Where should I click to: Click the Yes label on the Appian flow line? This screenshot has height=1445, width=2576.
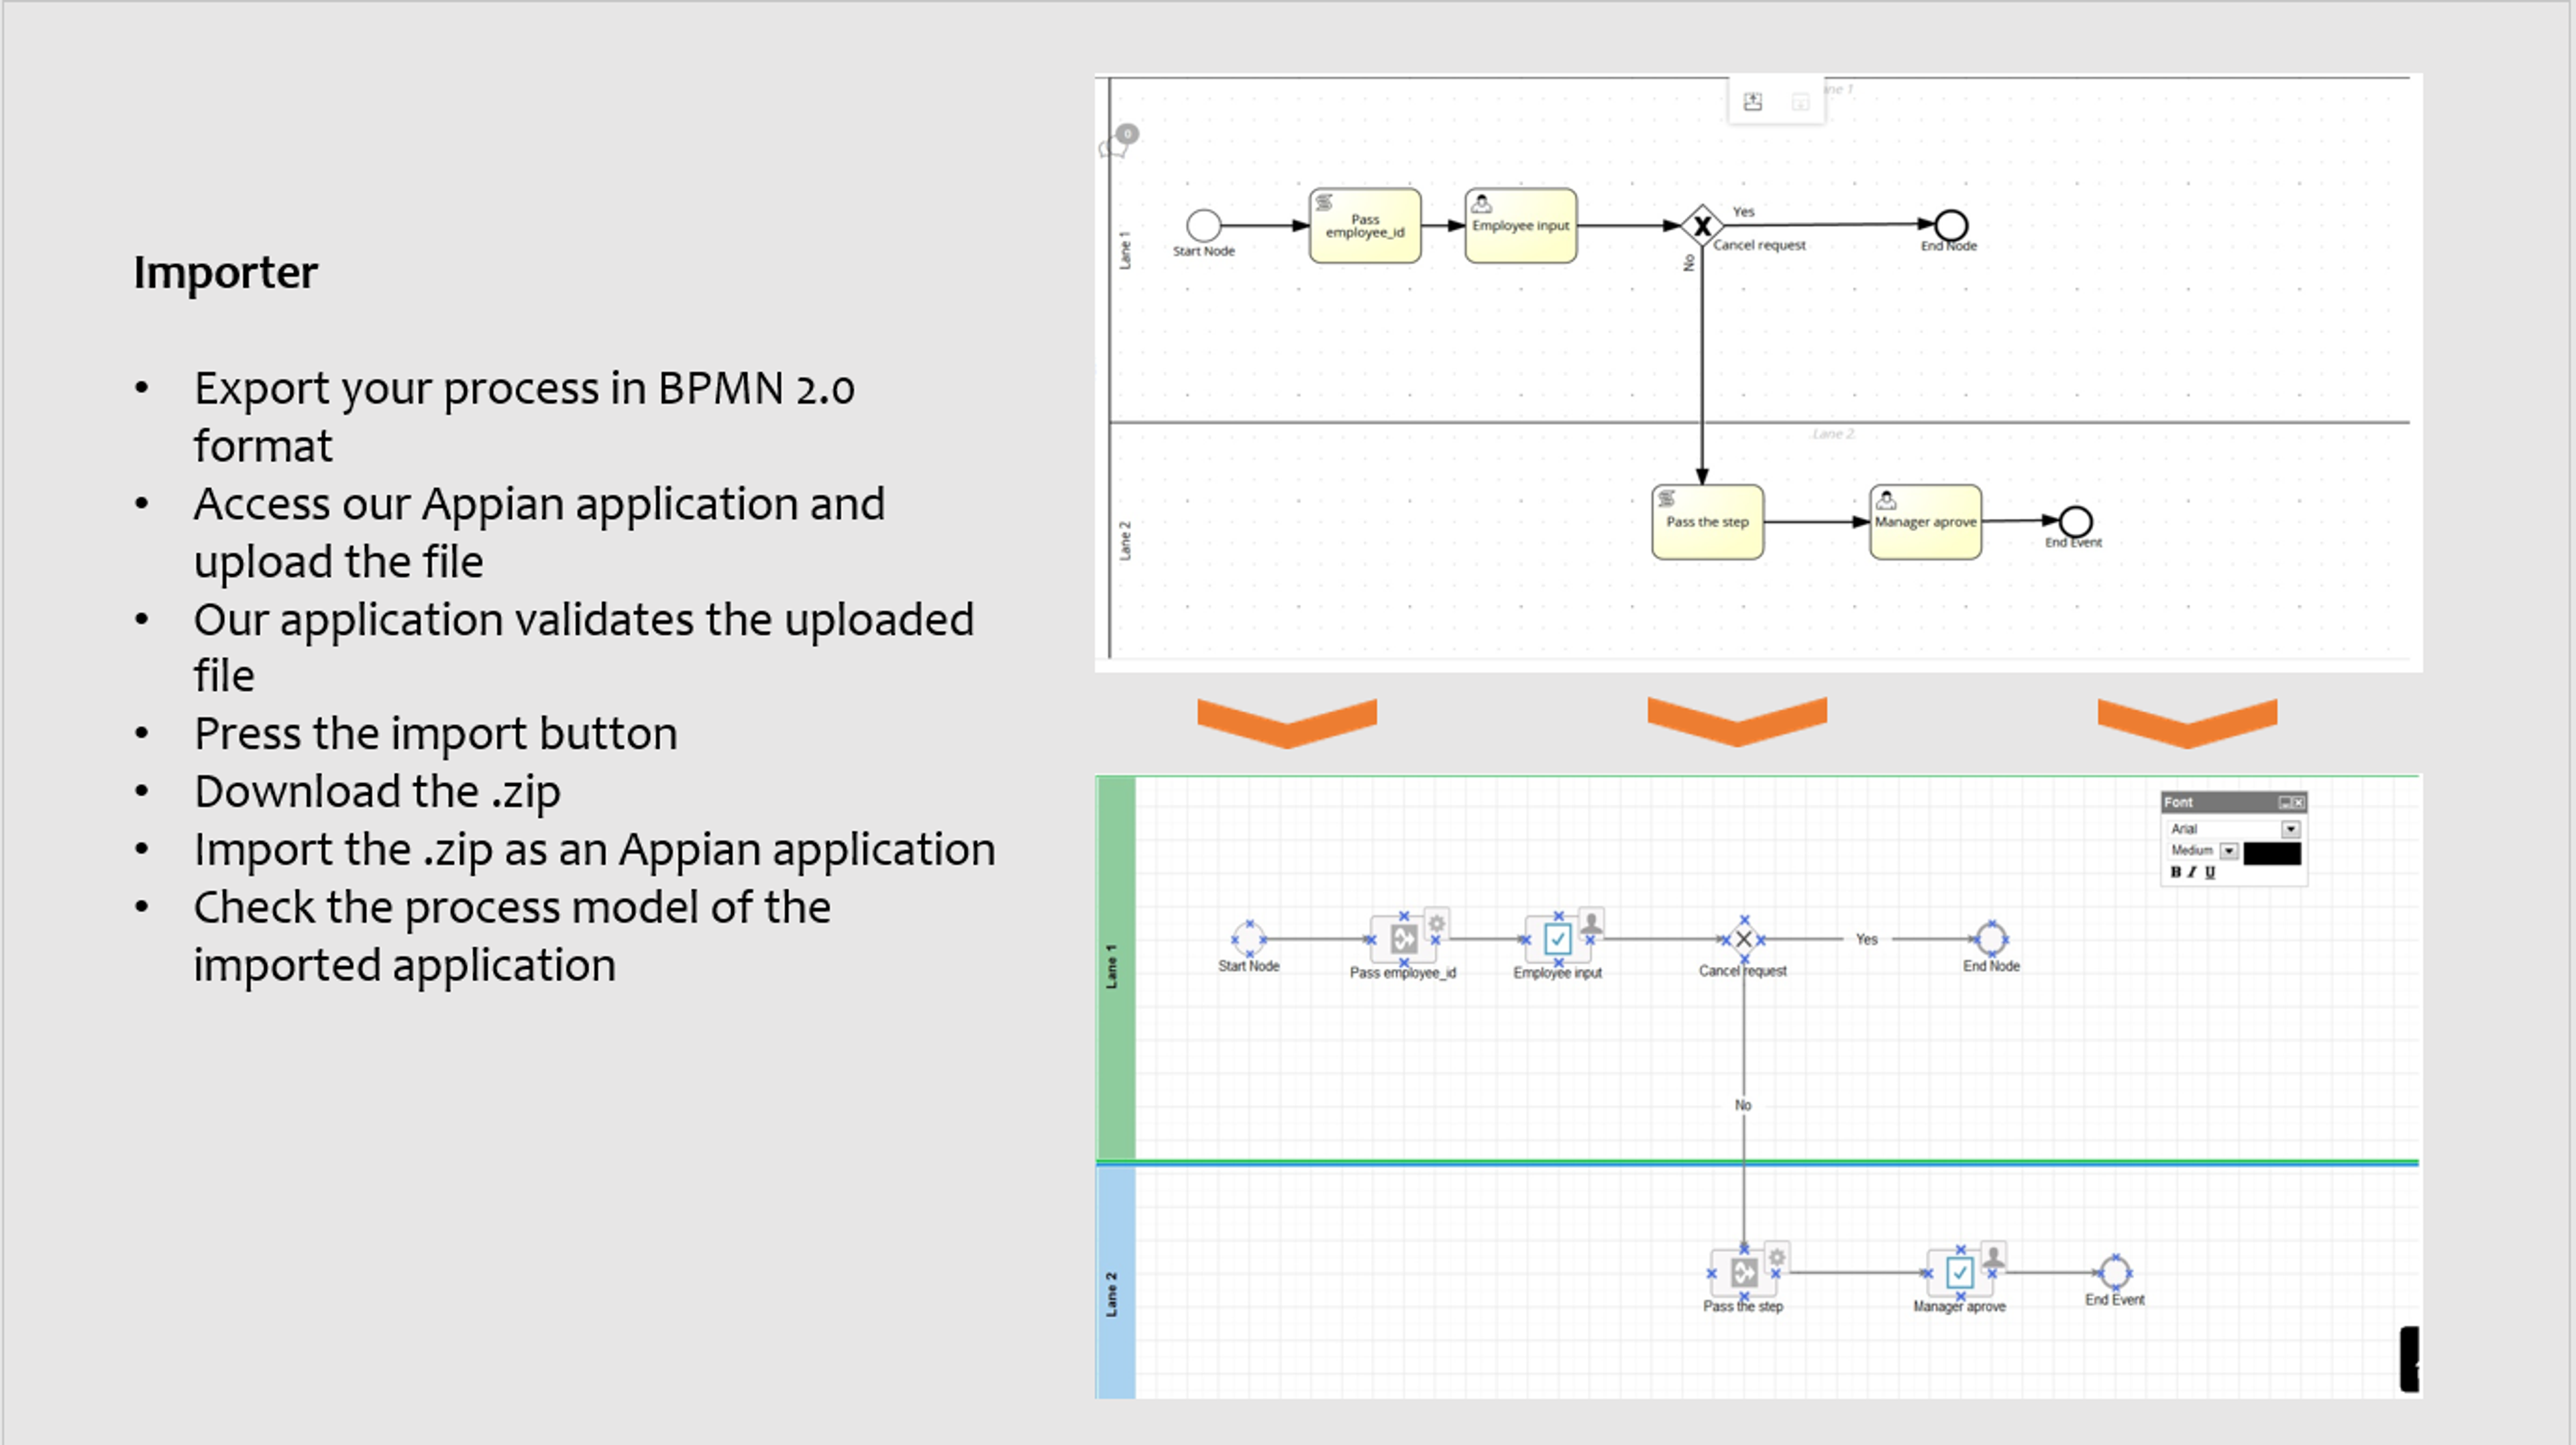1866,939
